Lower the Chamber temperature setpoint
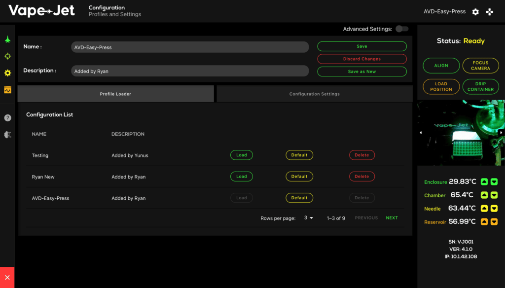This screenshot has width=505, height=288. tap(494, 195)
